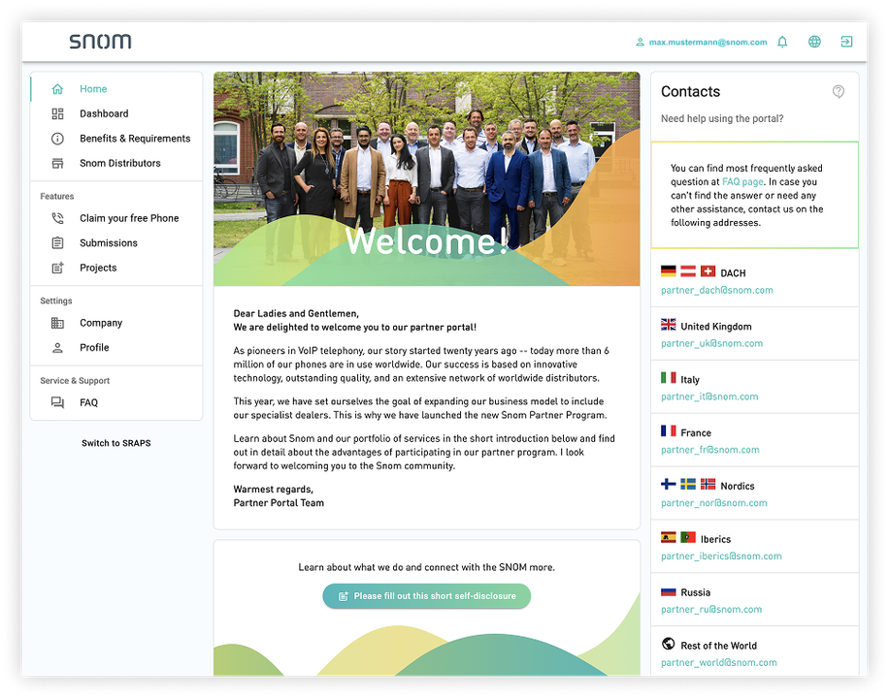This screenshot has height=698, width=889.
Task: Open Submissions from the Features section
Action: [x=108, y=243]
